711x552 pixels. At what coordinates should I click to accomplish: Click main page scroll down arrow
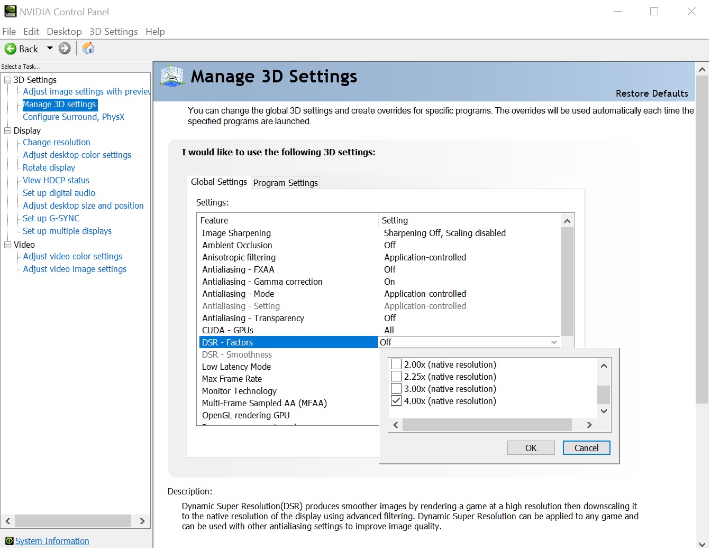coord(702,544)
